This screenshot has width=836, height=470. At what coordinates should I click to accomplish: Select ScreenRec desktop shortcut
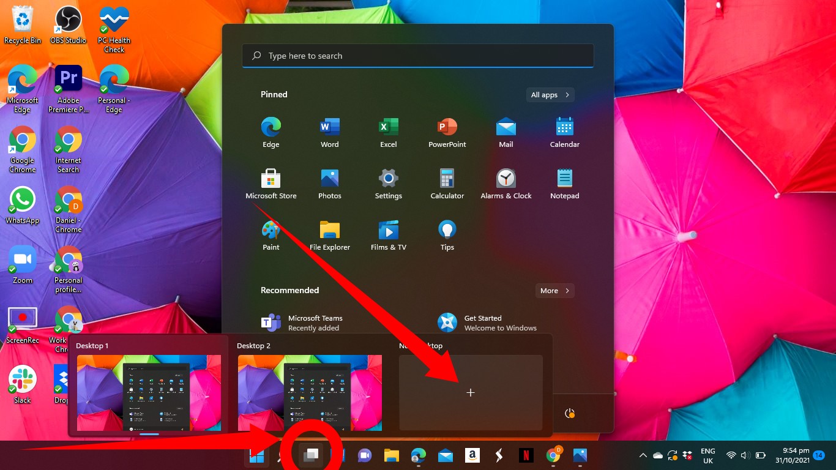[23, 325]
